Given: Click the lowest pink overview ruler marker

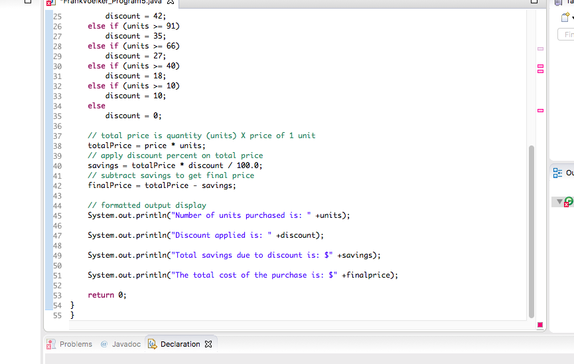Looking at the screenshot, I should [x=540, y=110].
